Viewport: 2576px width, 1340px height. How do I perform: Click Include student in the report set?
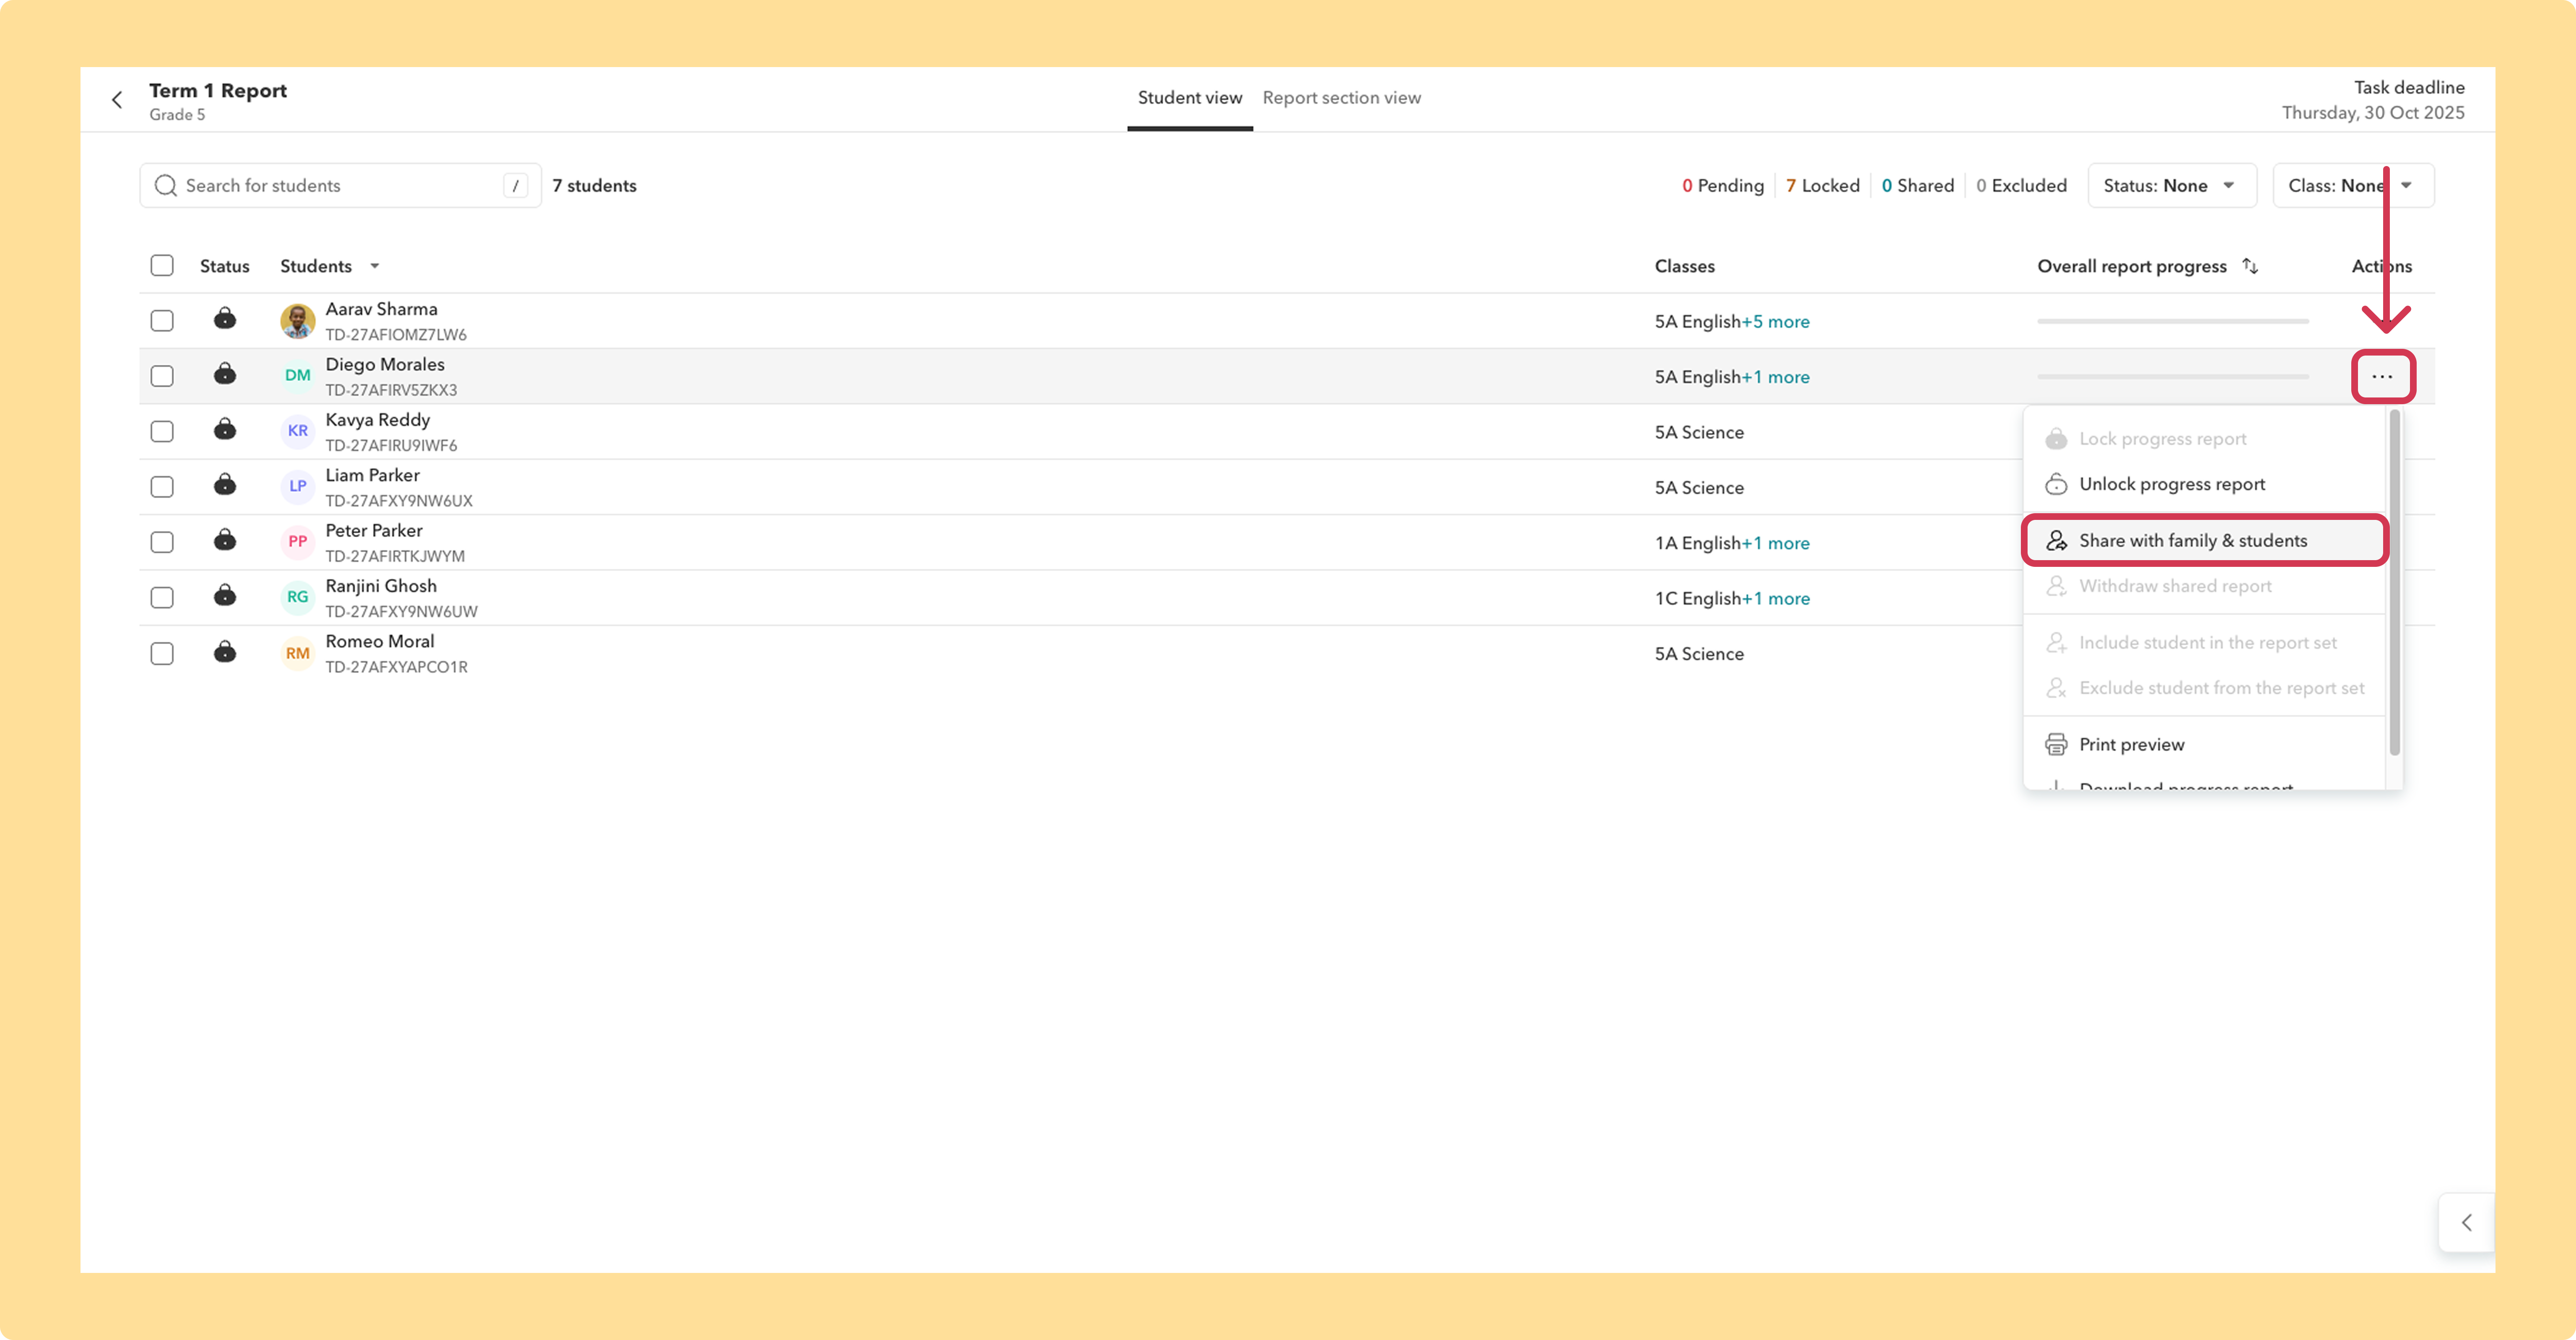point(2205,643)
